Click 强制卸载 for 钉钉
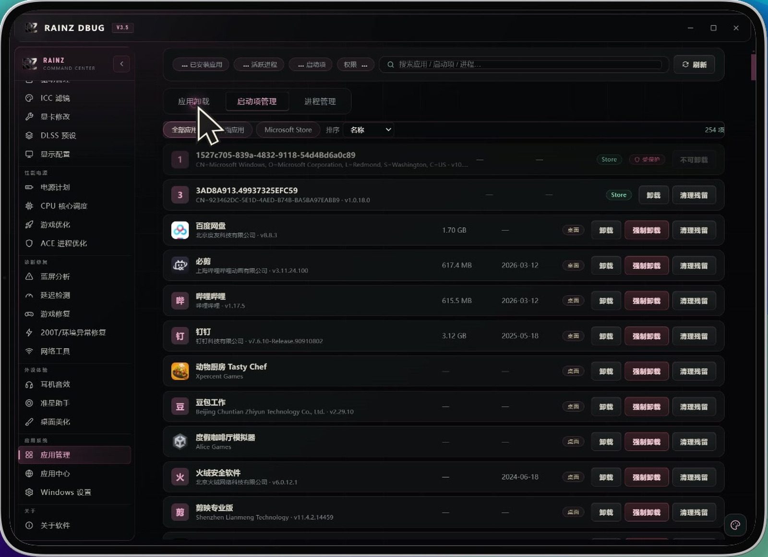The image size is (768, 557). 647,336
